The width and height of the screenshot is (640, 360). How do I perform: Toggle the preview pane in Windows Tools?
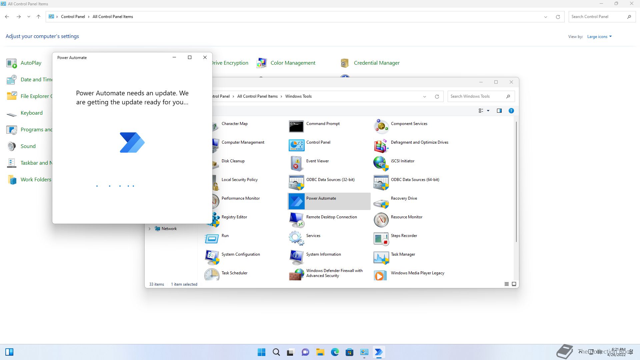point(499,111)
